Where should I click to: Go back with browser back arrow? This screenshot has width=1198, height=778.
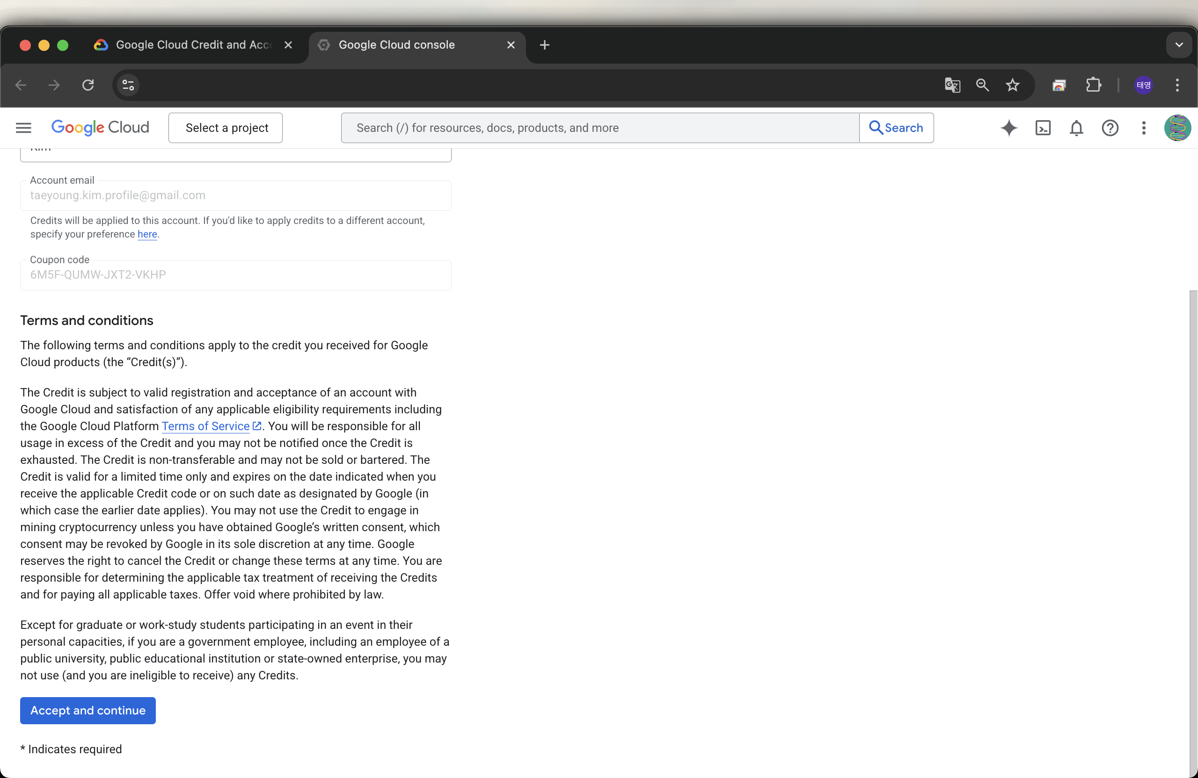[21, 85]
